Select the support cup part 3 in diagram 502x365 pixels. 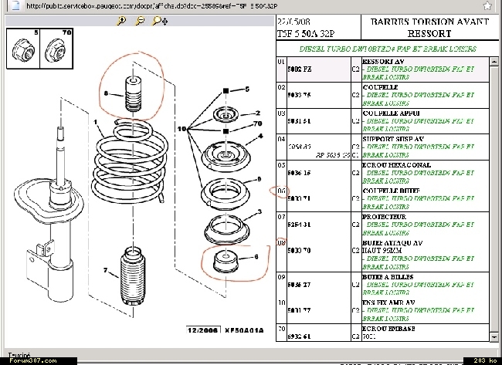(227, 230)
